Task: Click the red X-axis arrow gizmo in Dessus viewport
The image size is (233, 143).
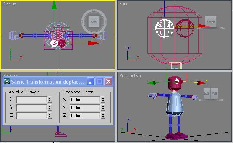Action: (94, 43)
